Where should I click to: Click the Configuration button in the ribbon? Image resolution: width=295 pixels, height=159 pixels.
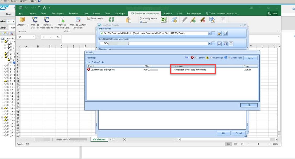pyautogui.click(x=148, y=18)
